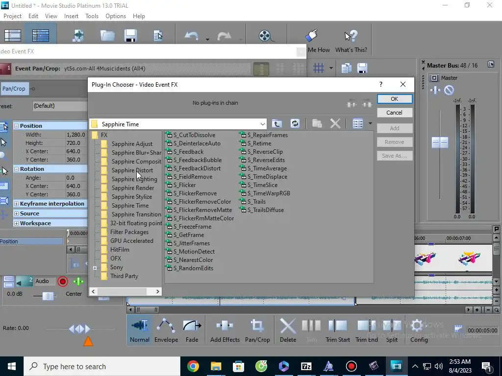Select the S_TimeWarpRGB plug-in
The width and height of the screenshot is (502, 376).
tap(269, 193)
